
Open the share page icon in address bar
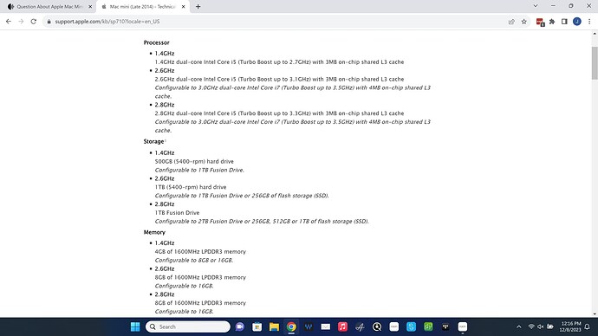[511, 22]
